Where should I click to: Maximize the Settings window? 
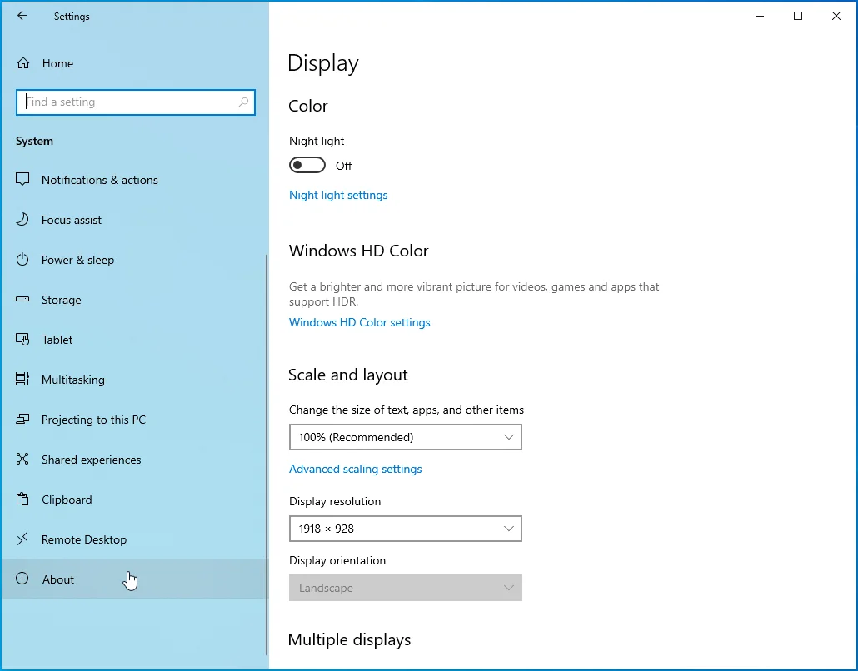798,16
